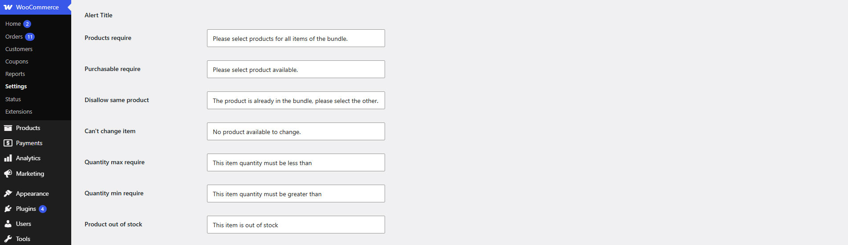The height and width of the screenshot is (245, 848).
Task: Open the Coupons submenu item
Action: (x=16, y=62)
